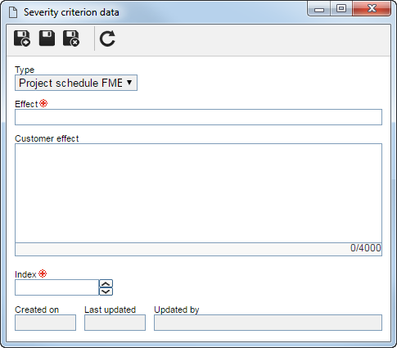The width and height of the screenshot is (397, 348).
Task: Click the 0/4000 character counter bar
Action: [x=198, y=249]
